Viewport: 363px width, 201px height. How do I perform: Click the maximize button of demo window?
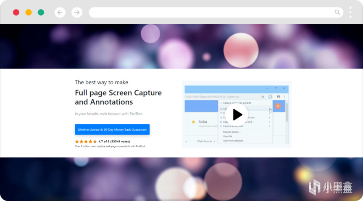coord(276,88)
